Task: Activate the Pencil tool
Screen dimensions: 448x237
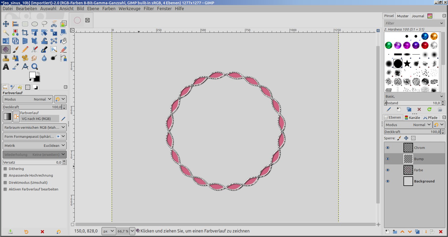Action: (25, 49)
